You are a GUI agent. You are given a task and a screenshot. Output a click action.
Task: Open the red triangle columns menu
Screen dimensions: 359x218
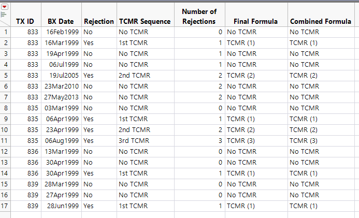tap(5, 6)
